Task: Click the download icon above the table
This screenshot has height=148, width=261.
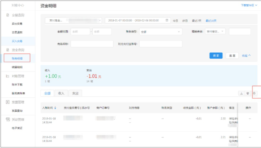Action: click(x=241, y=93)
